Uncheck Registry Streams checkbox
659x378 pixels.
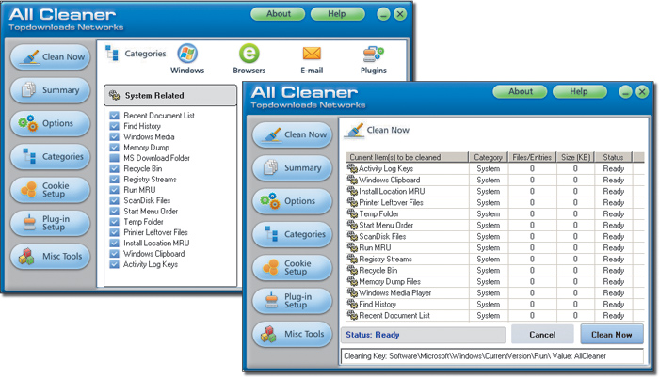pos(114,180)
